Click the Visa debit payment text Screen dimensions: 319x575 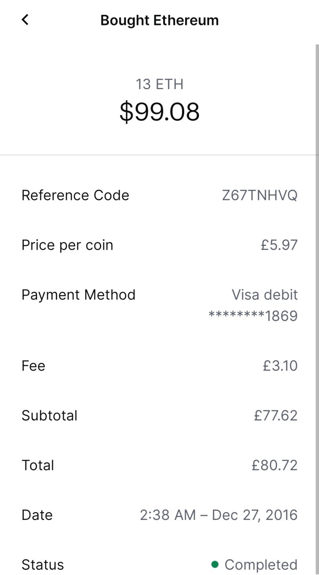[x=264, y=295]
